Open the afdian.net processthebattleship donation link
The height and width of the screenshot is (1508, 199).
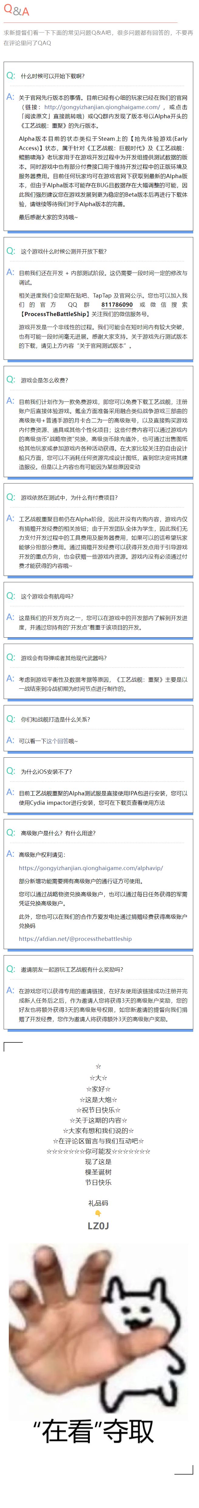click(x=75, y=938)
